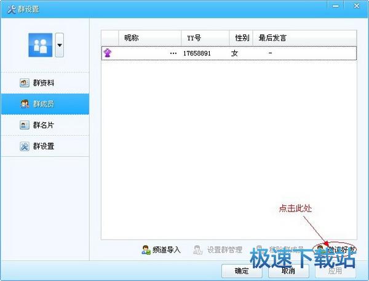
Task: Sort members by YY号 column header
Action: [205, 38]
